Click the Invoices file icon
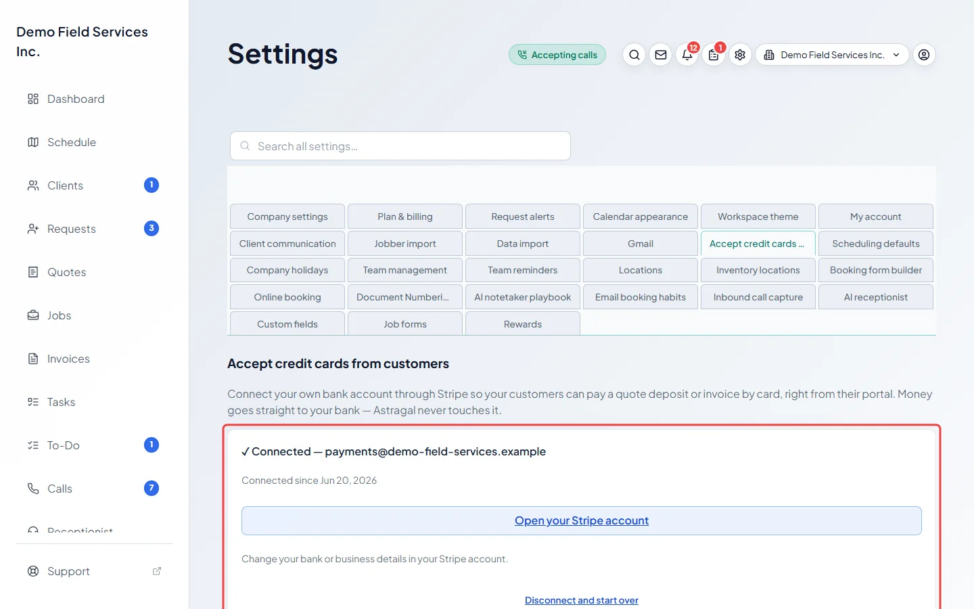The height and width of the screenshot is (609, 974). click(x=33, y=359)
